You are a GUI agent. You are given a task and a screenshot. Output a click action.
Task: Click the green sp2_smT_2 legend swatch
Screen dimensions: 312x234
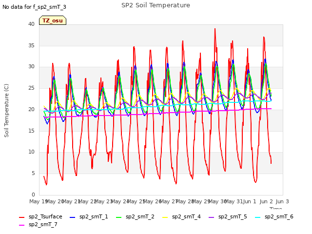(119, 217)
